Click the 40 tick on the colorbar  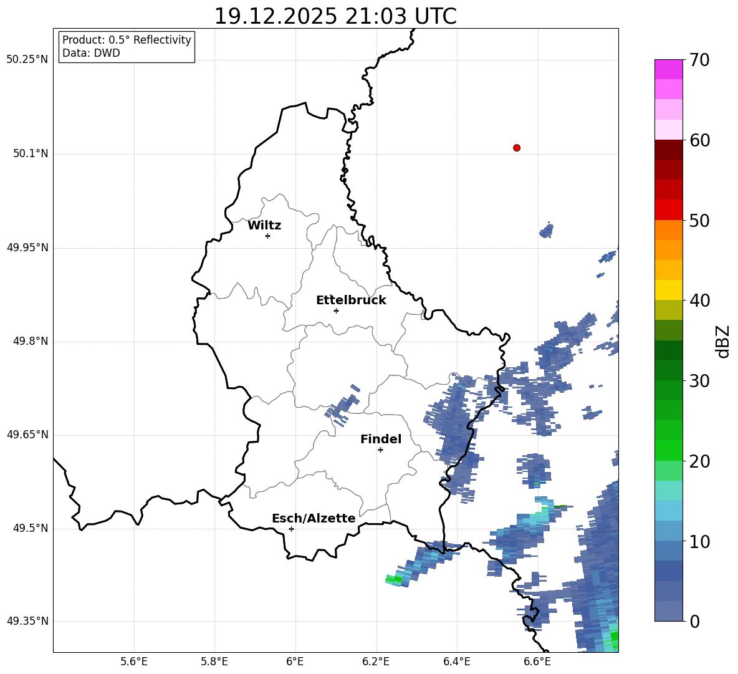699,301
